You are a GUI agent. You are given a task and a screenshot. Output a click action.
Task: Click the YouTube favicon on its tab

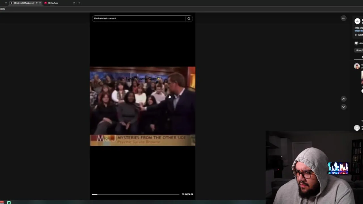coord(46,3)
